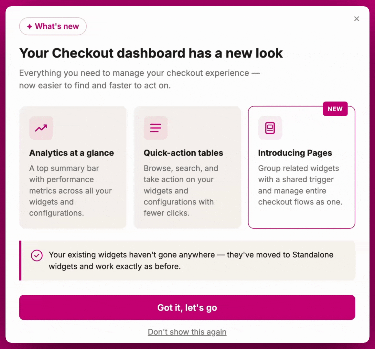This screenshot has height=349, width=375.
Task: Click the "Introducing Pages" heading text
Action: point(295,153)
